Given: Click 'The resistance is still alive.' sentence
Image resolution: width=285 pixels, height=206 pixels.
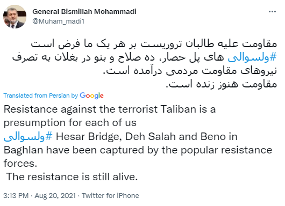Looking at the screenshot, I should (72, 177).
